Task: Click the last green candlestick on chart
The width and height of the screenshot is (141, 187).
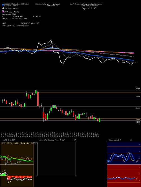Action: tap(100, 120)
